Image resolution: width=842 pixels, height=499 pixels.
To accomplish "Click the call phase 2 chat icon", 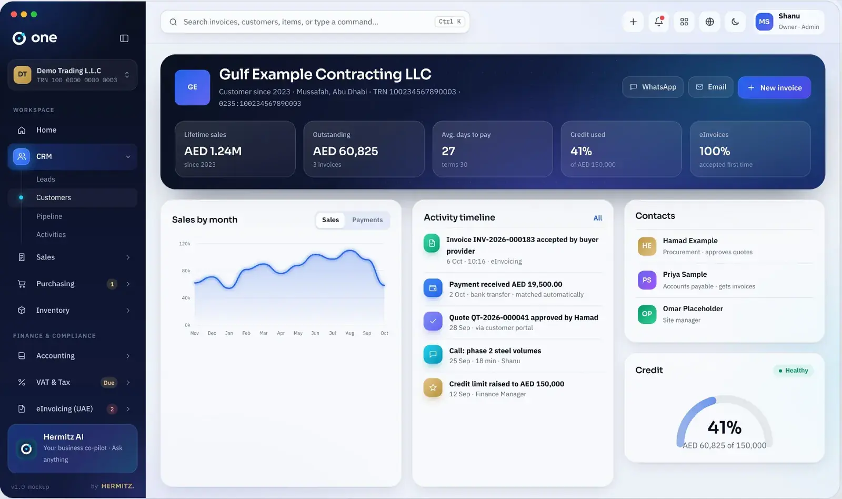I will coord(433,354).
